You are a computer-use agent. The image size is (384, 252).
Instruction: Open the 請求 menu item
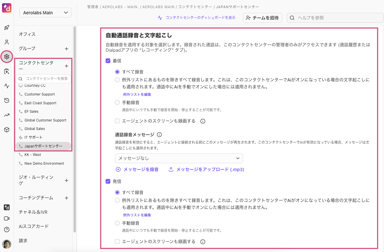[23, 241]
